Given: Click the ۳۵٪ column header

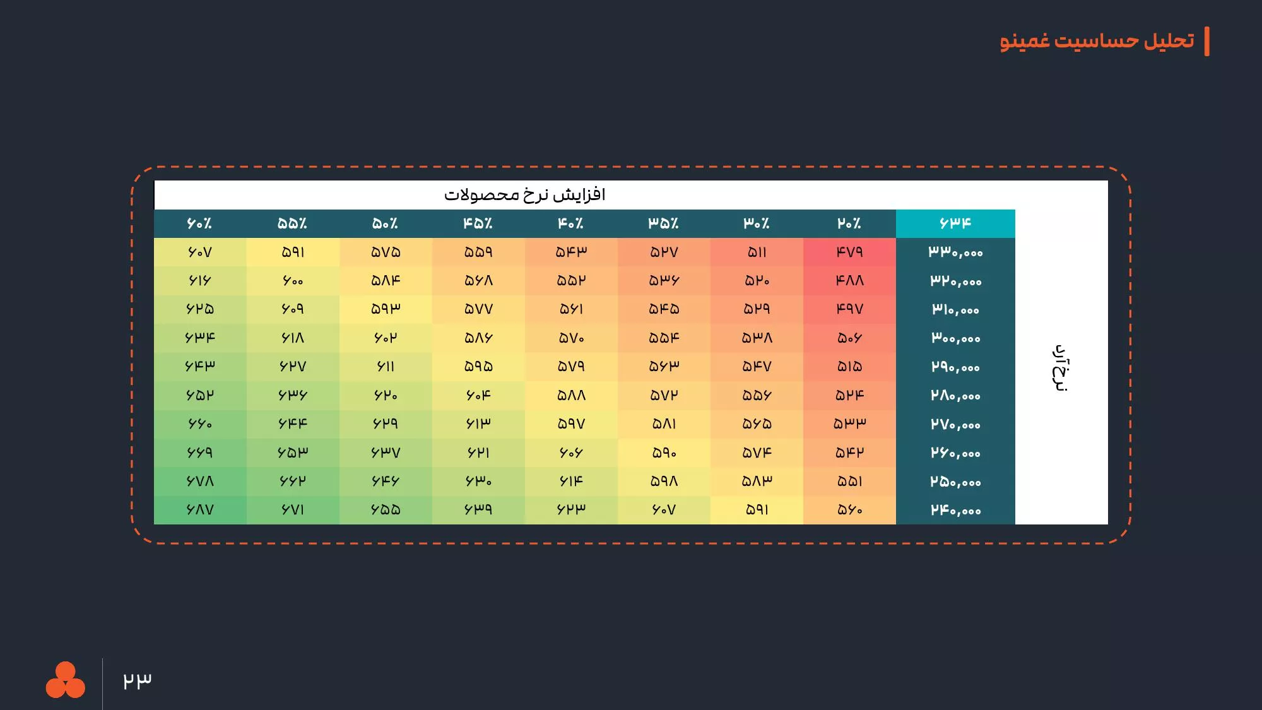Looking at the screenshot, I should 663,223.
